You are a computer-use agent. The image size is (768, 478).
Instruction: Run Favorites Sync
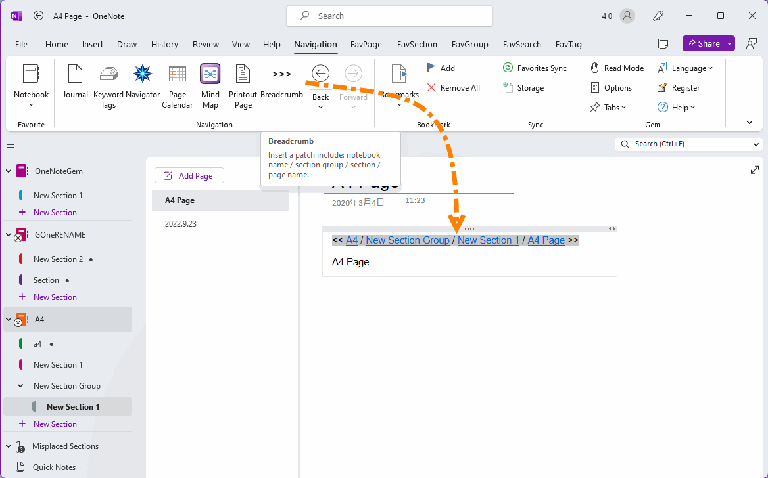point(535,68)
